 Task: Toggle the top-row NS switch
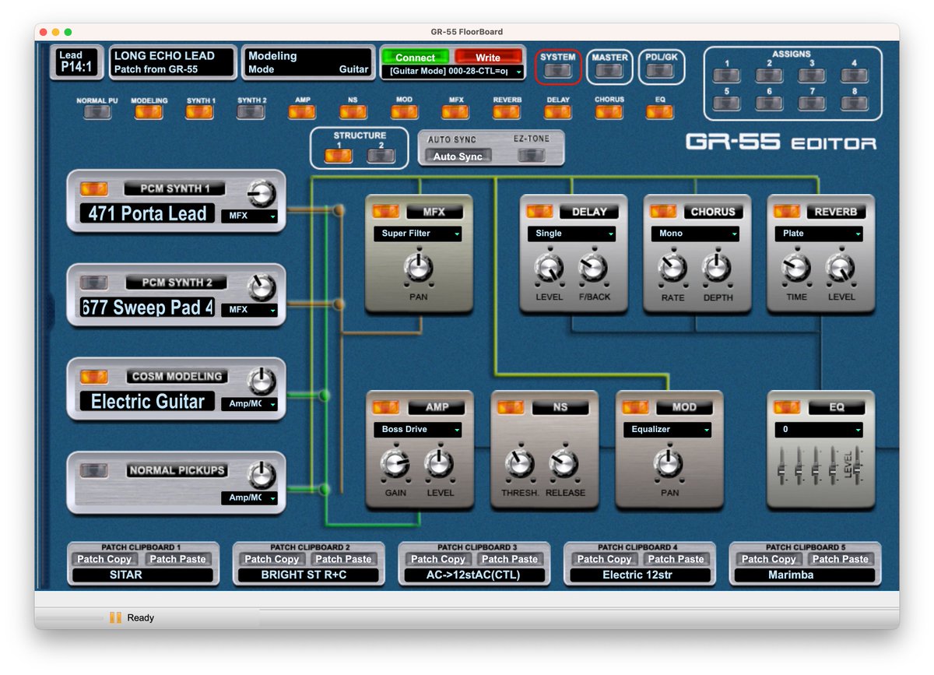[x=353, y=111]
